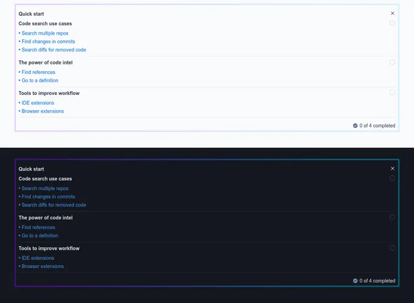Click the completed checkmark icon in light panel
414x303 pixels.
tap(355, 125)
